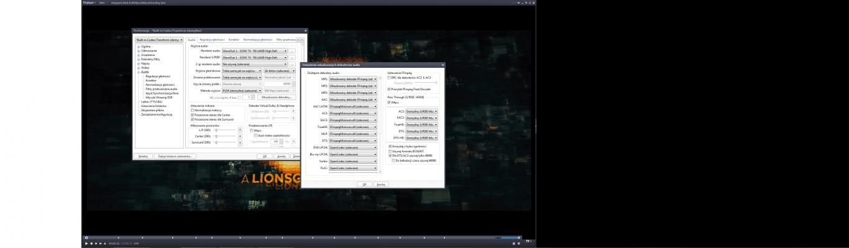Screen dimensions: 849x248
Task: Open the 20-bitów bit depth dropdown
Action: pos(279,71)
